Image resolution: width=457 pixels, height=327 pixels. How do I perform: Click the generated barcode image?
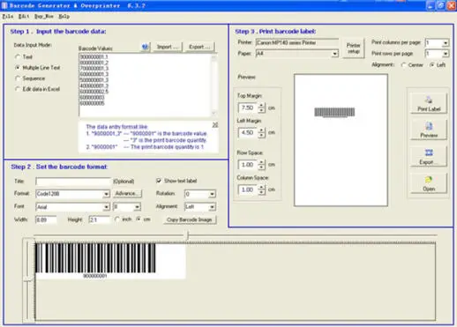110,261
